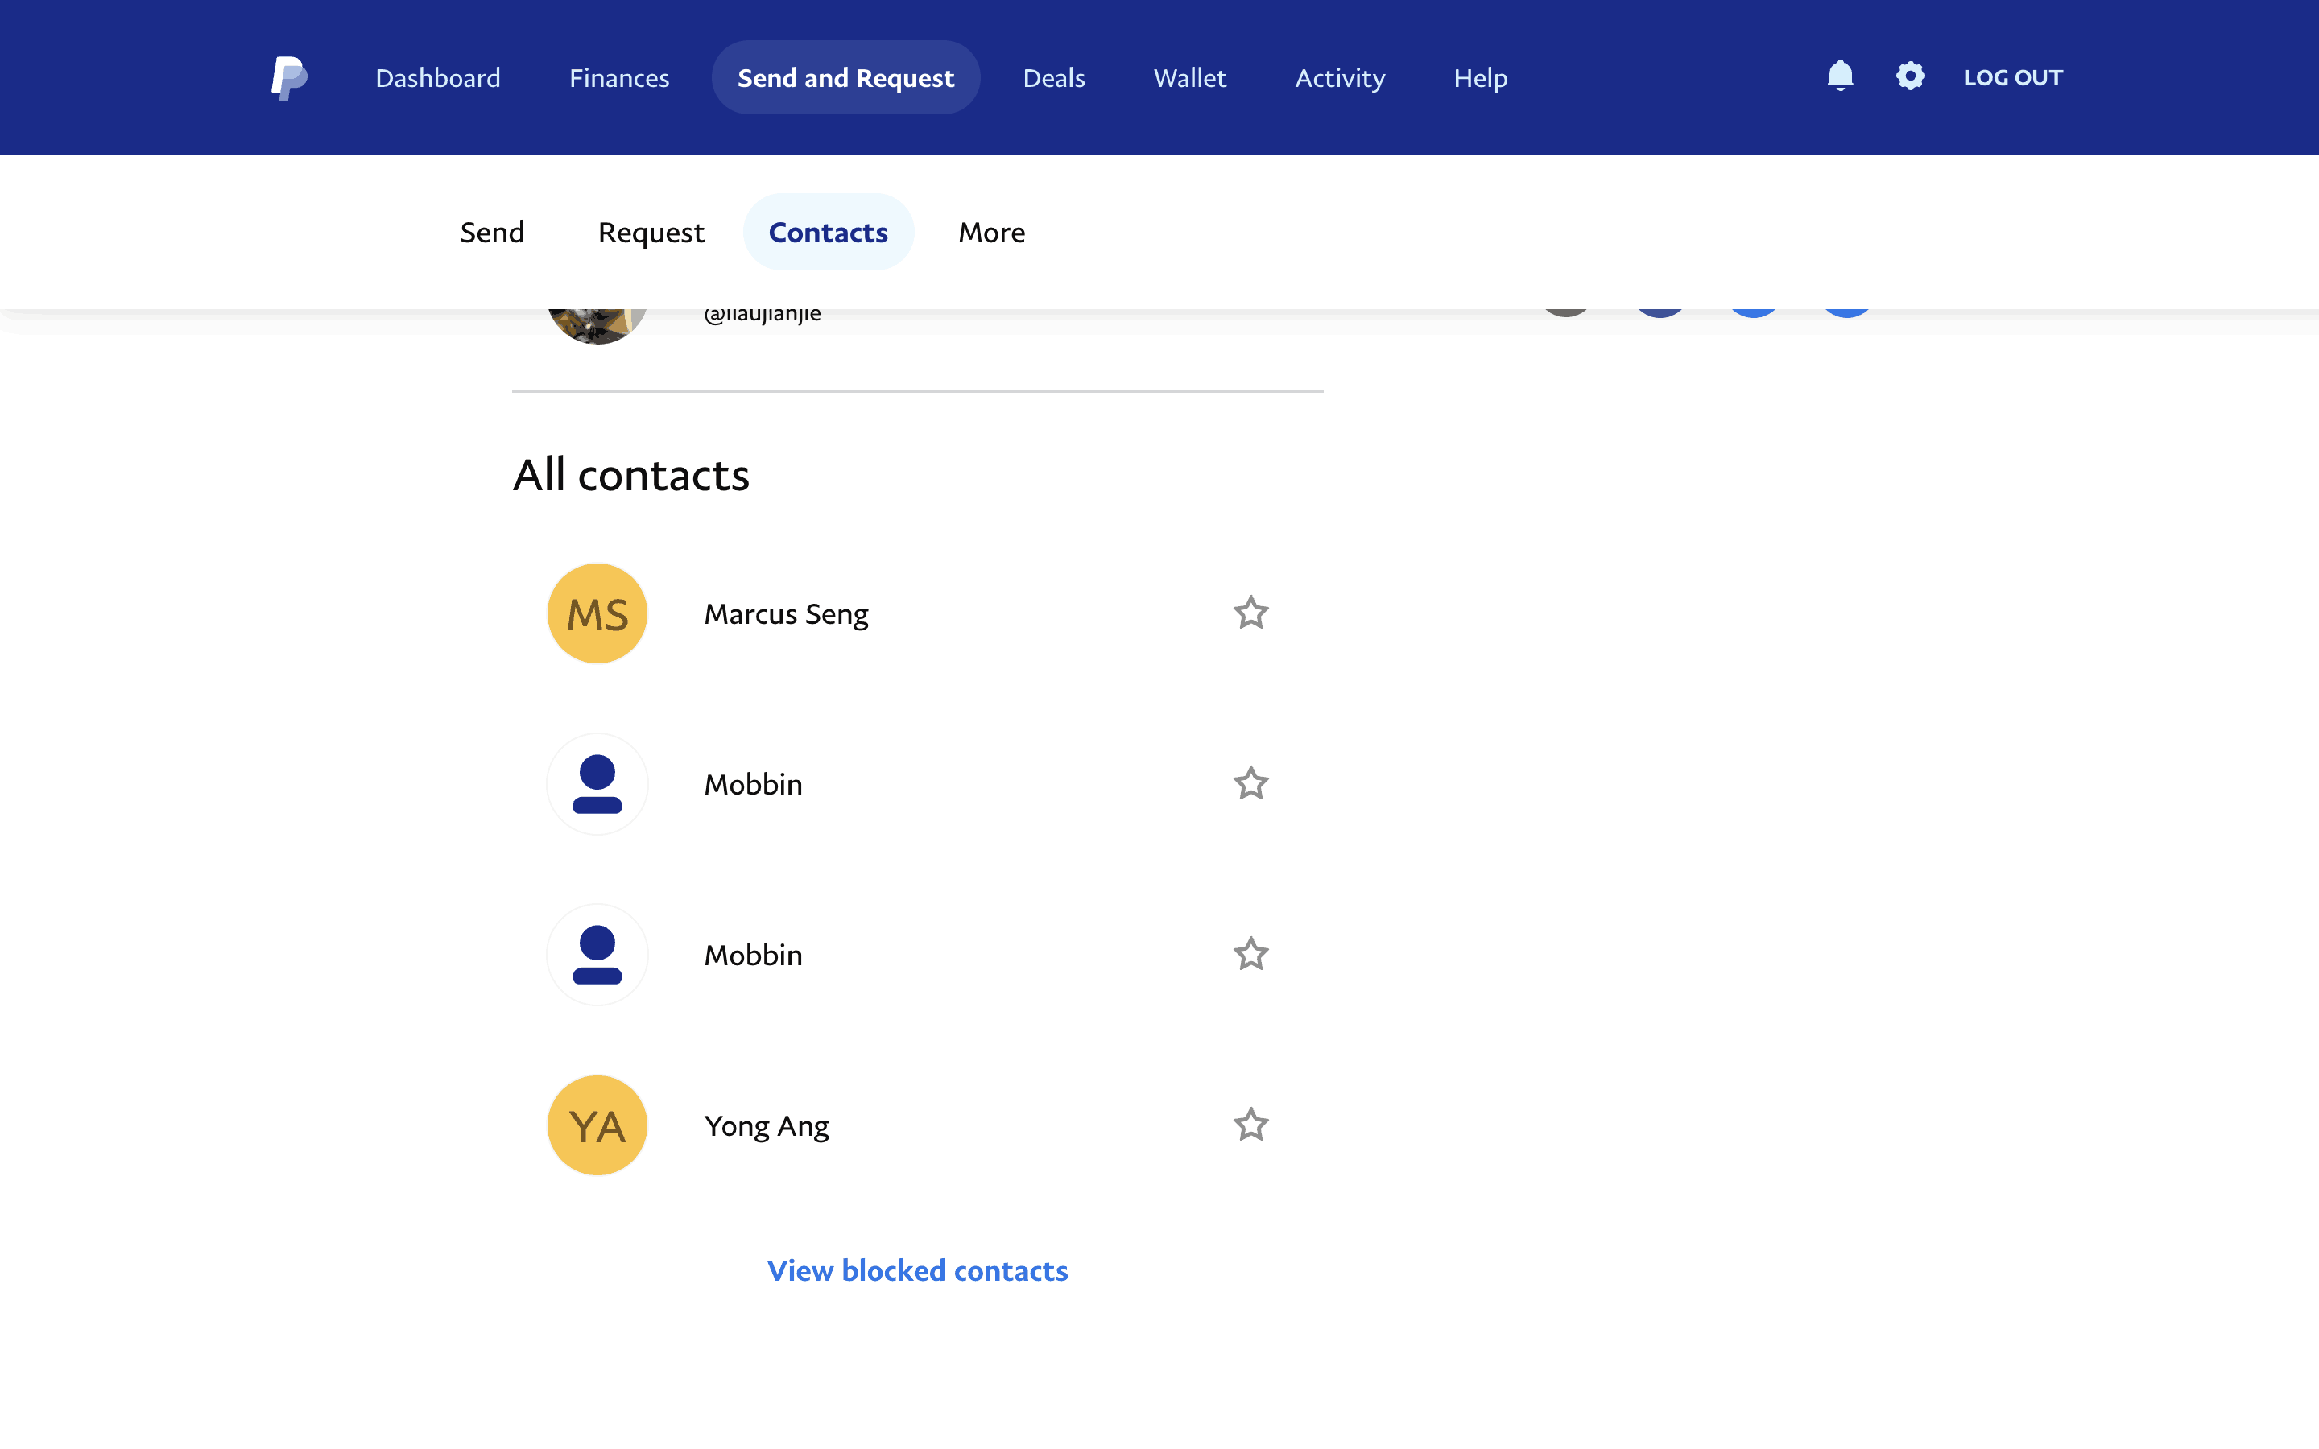Select the Marcus Seng contact name
This screenshot has width=2319, height=1449.
(786, 613)
